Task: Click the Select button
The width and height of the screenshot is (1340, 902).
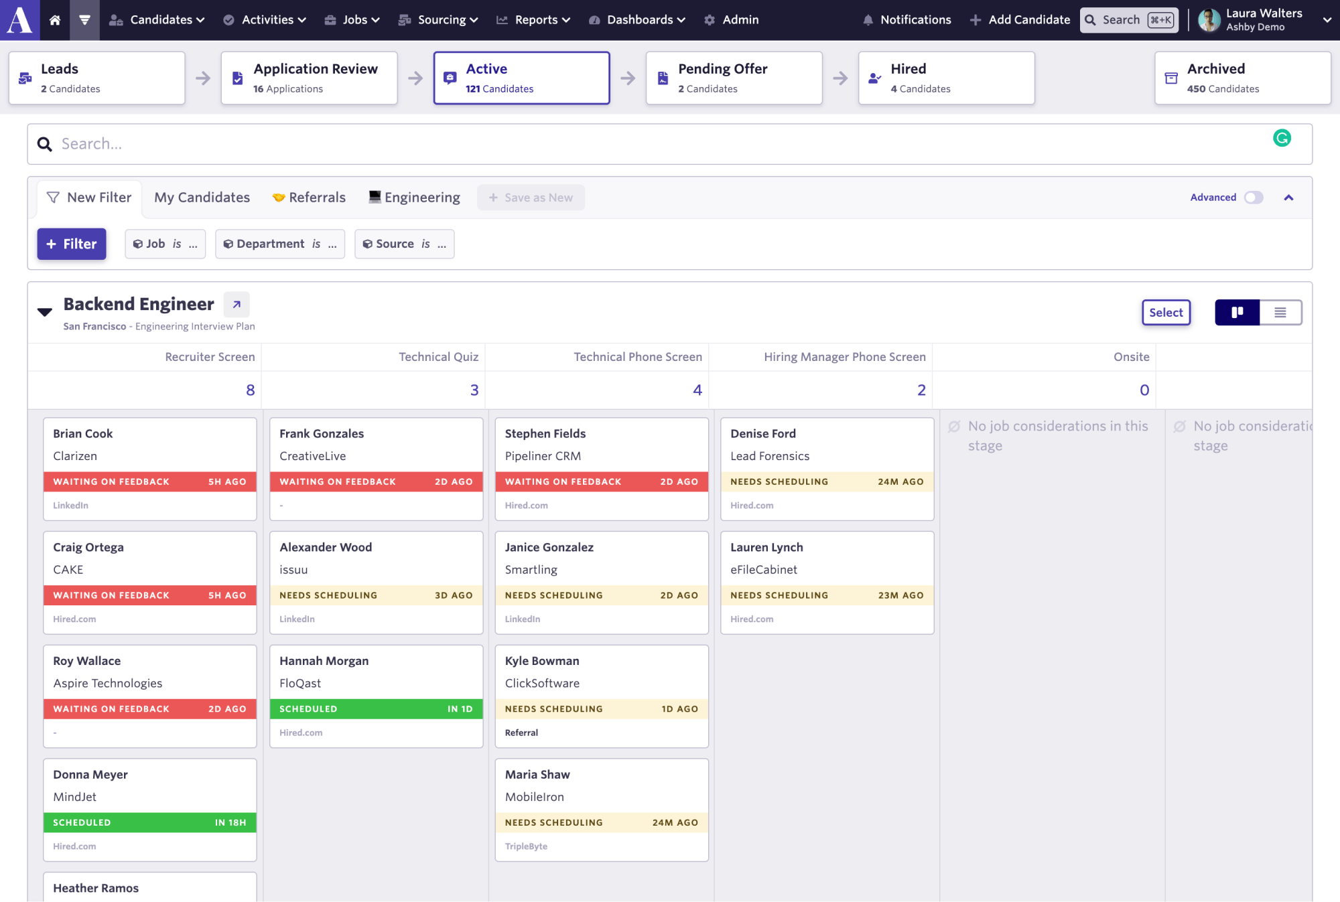Action: coord(1166,312)
